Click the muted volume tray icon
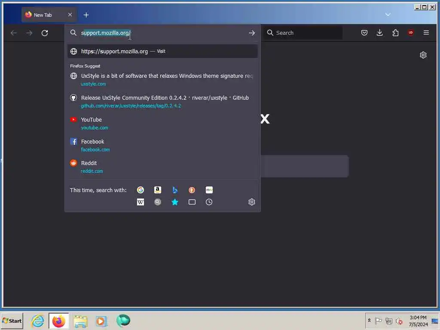The height and width of the screenshot is (330, 440). point(399,321)
